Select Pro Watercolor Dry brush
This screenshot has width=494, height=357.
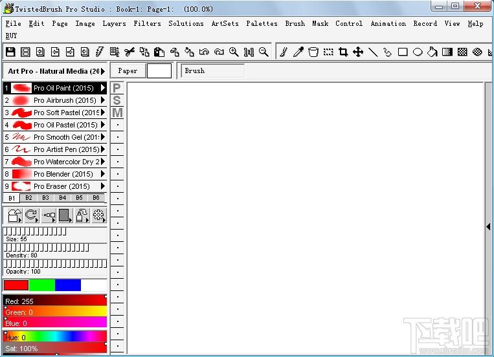55,162
